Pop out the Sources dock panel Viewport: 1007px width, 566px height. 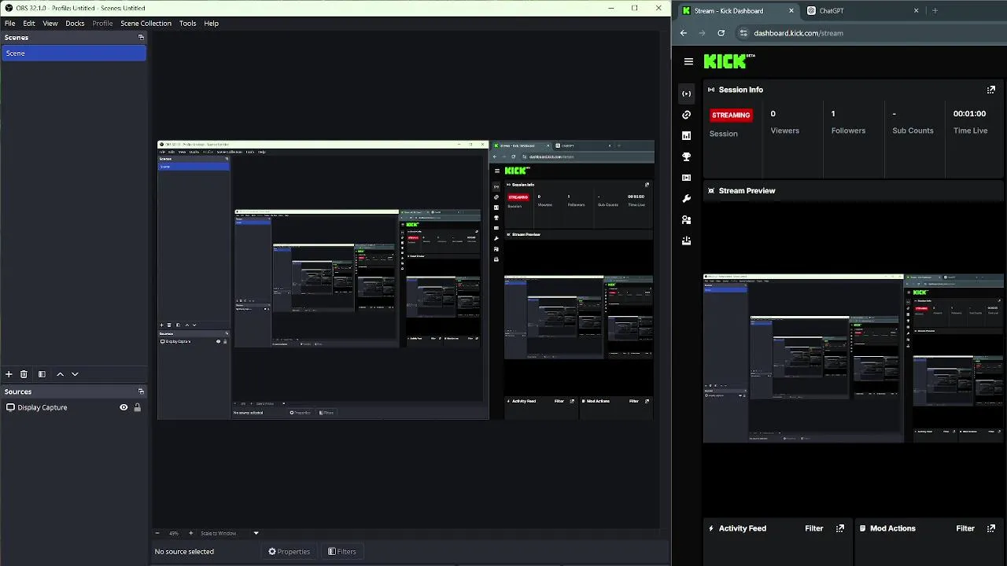141,391
